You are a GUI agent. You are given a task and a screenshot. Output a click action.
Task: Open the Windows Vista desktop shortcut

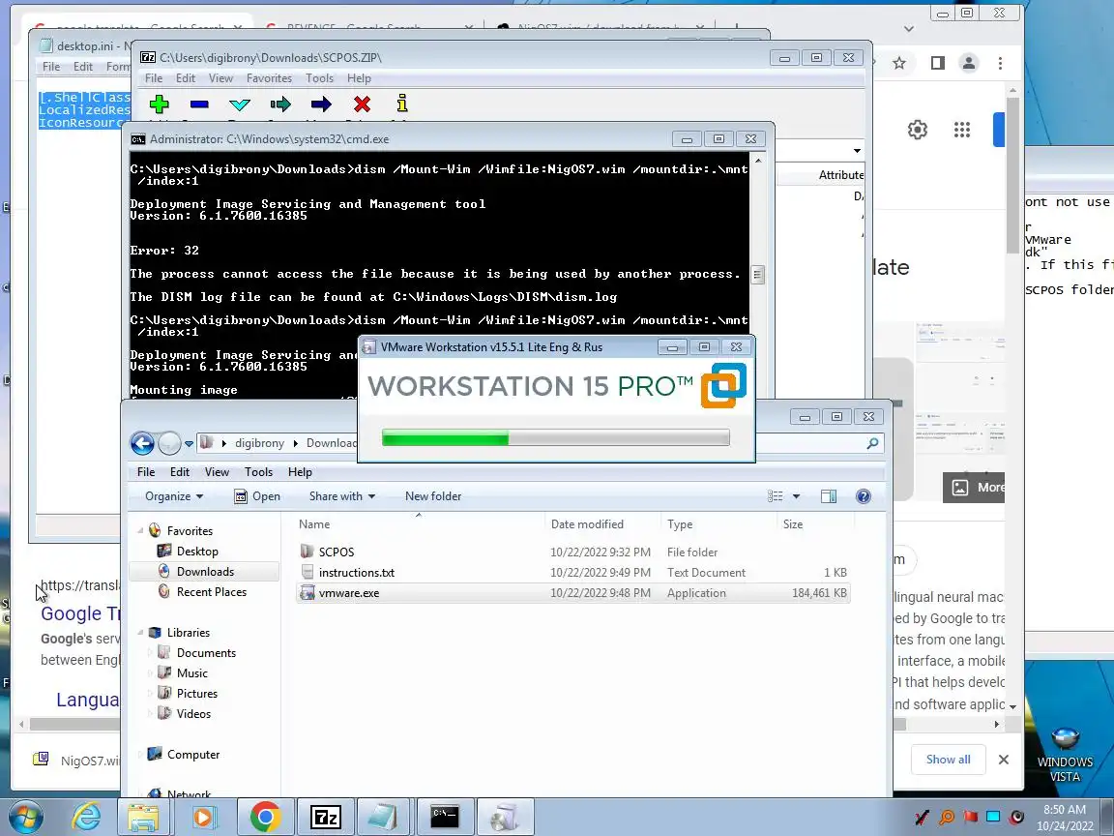[1065, 755]
